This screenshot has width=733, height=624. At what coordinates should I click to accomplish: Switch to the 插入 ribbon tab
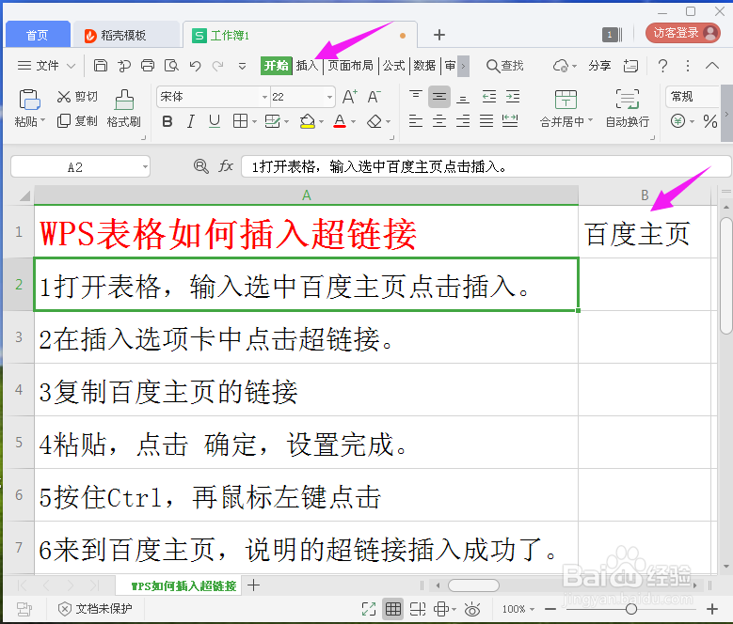click(307, 66)
